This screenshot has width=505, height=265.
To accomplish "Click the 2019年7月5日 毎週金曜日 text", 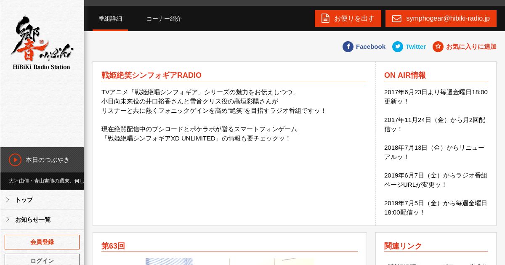I will click(436, 208).
